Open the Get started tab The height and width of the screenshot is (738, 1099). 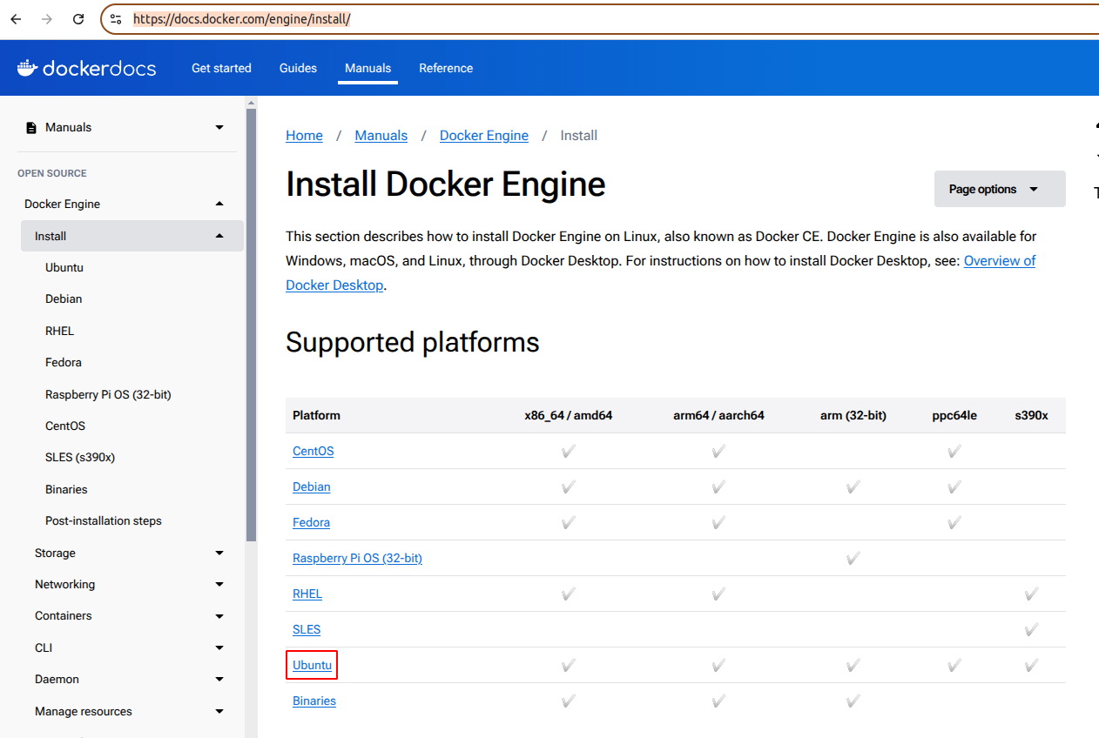(x=221, y=68)
